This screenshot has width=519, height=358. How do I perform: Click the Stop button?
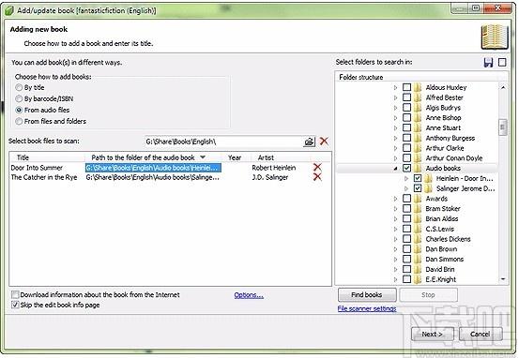(x=428, y=294)
